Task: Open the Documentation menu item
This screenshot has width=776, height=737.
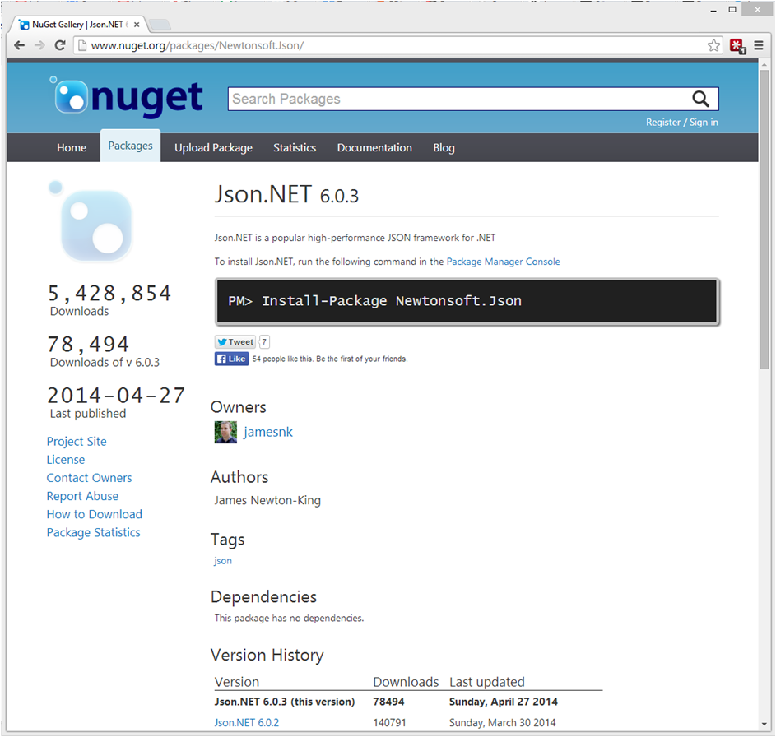Action: point(374,147)
